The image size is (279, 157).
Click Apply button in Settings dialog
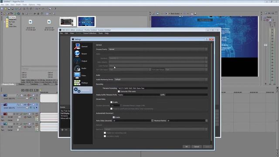pos(208,147)
